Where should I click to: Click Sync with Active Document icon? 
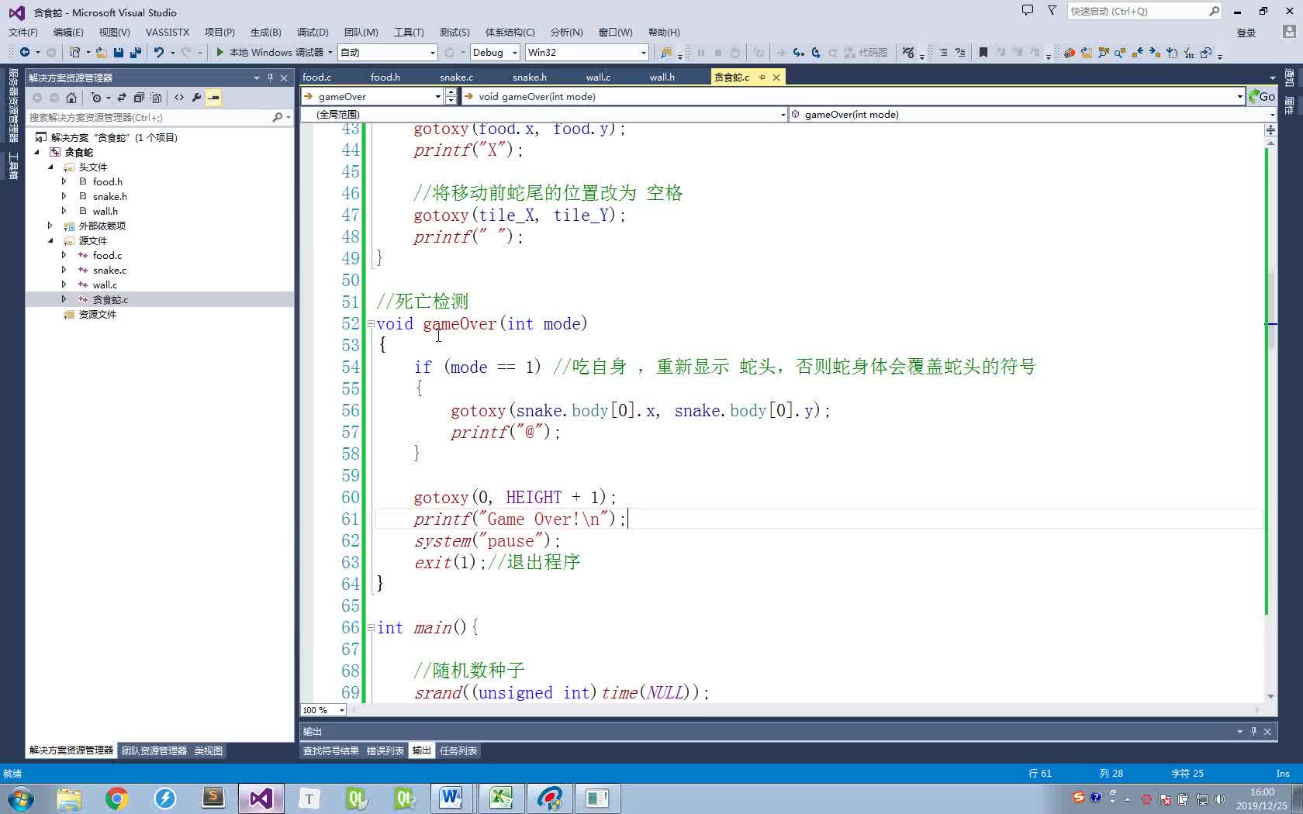[122, 98]
